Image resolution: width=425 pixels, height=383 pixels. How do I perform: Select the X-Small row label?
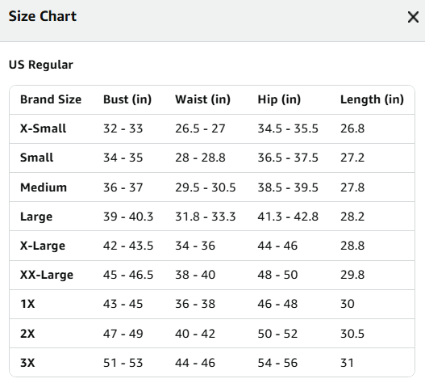43,128
